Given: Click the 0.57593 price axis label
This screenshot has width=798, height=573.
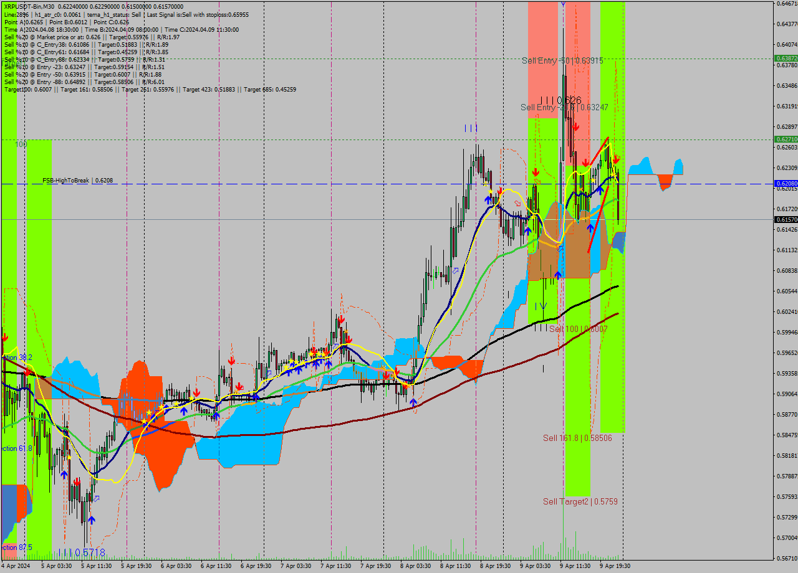Looking at the screenshot, I should pos(786,496).
